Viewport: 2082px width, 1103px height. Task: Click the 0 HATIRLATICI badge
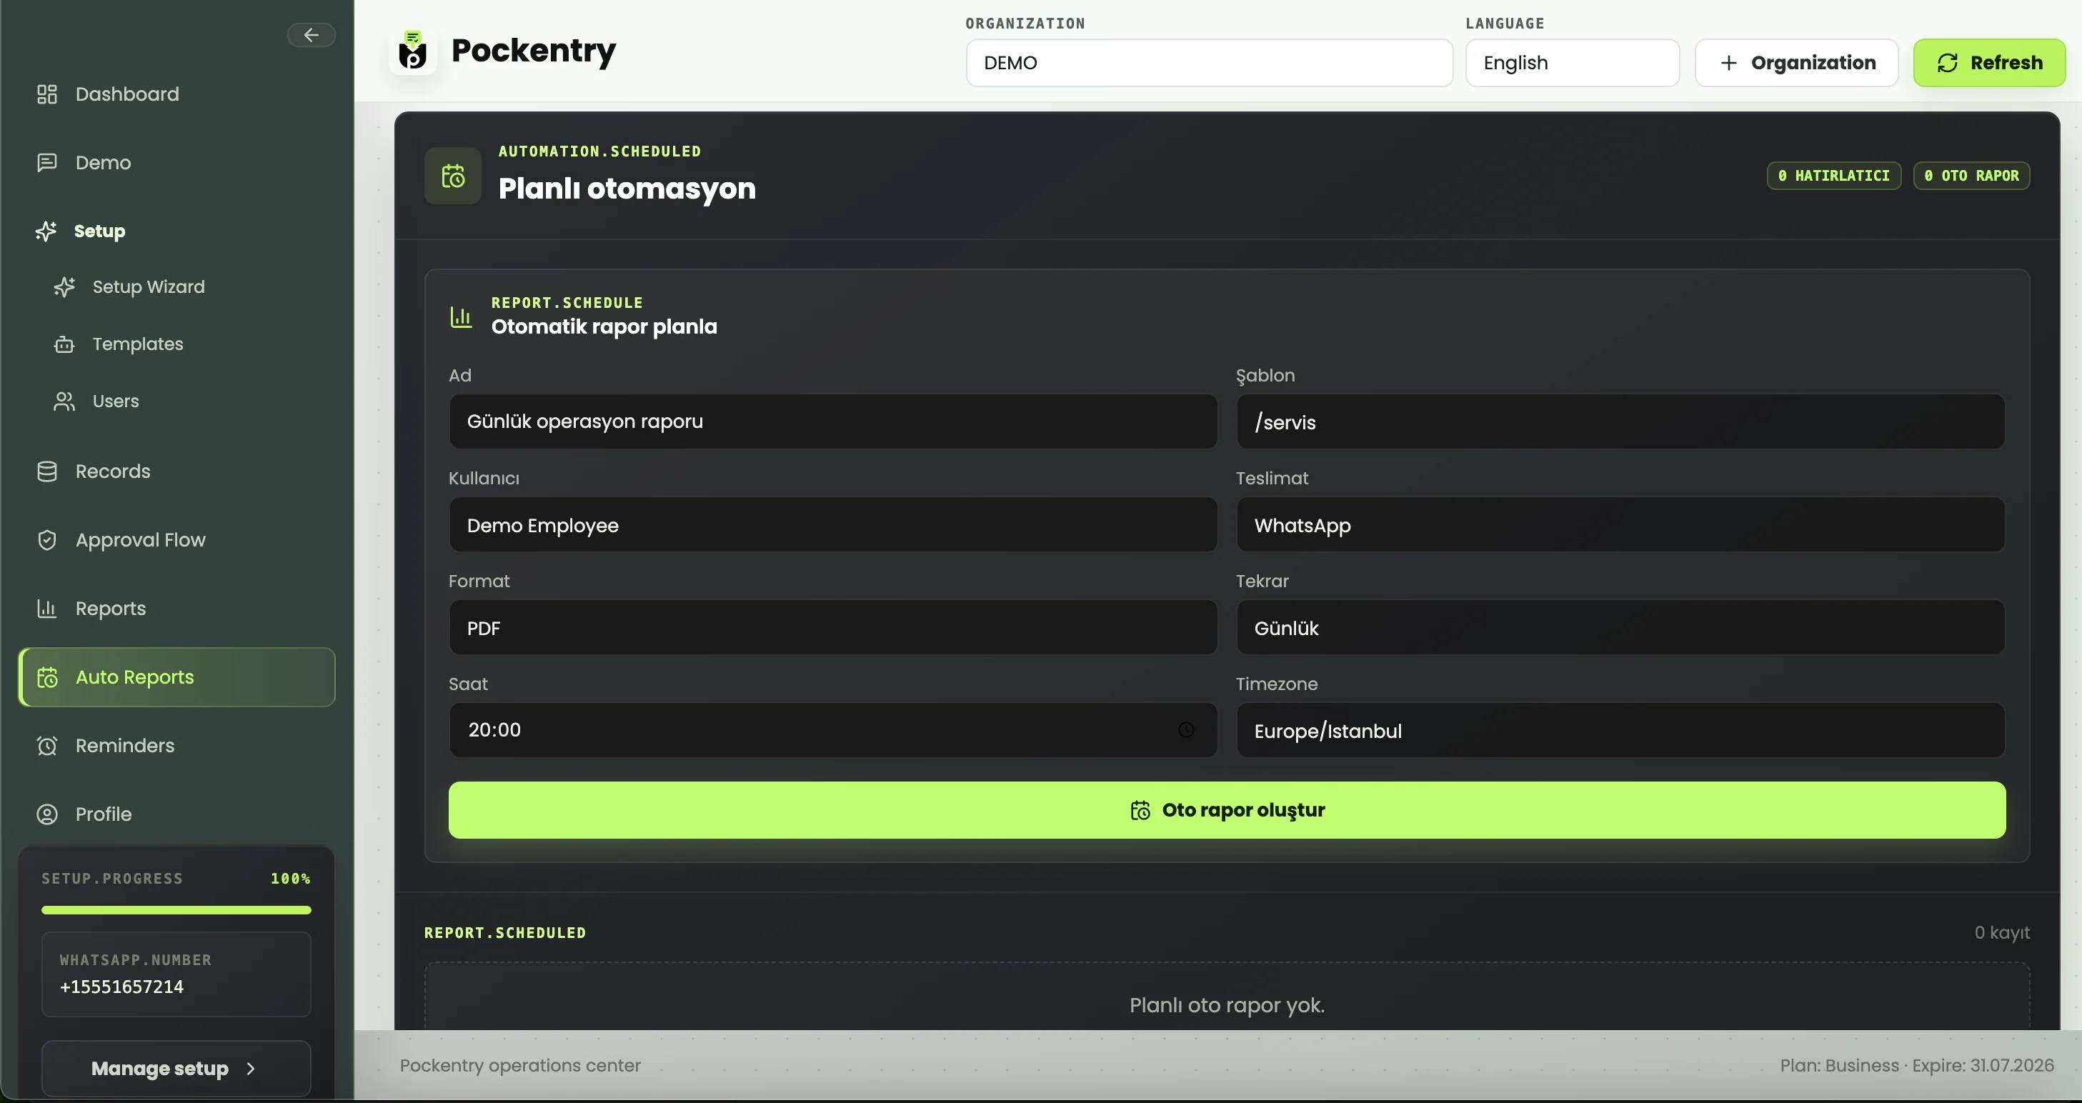pyautogui.click(x=1833, y=175)
